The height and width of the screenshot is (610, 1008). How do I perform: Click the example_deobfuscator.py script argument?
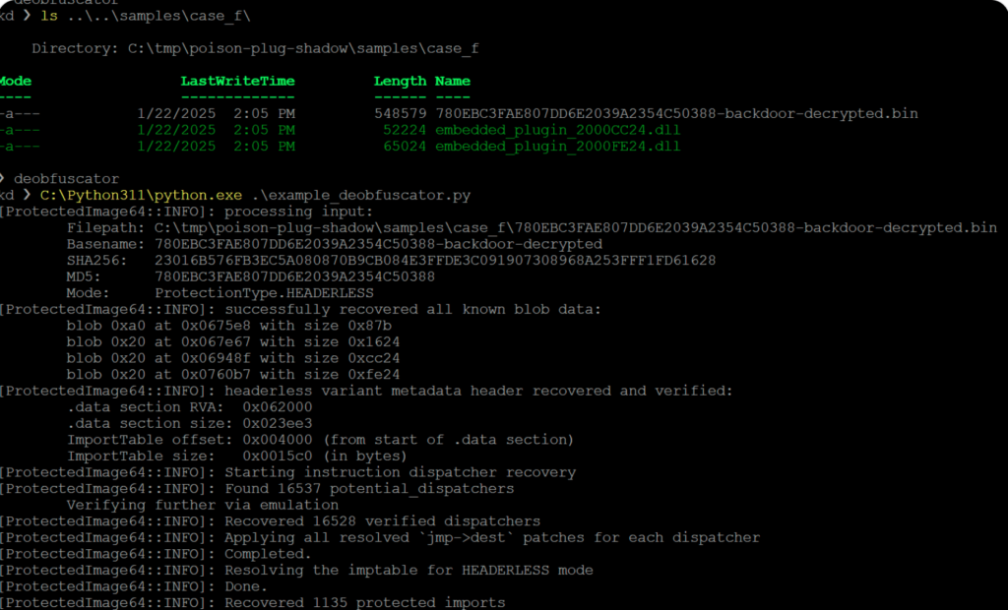[360, 195]
